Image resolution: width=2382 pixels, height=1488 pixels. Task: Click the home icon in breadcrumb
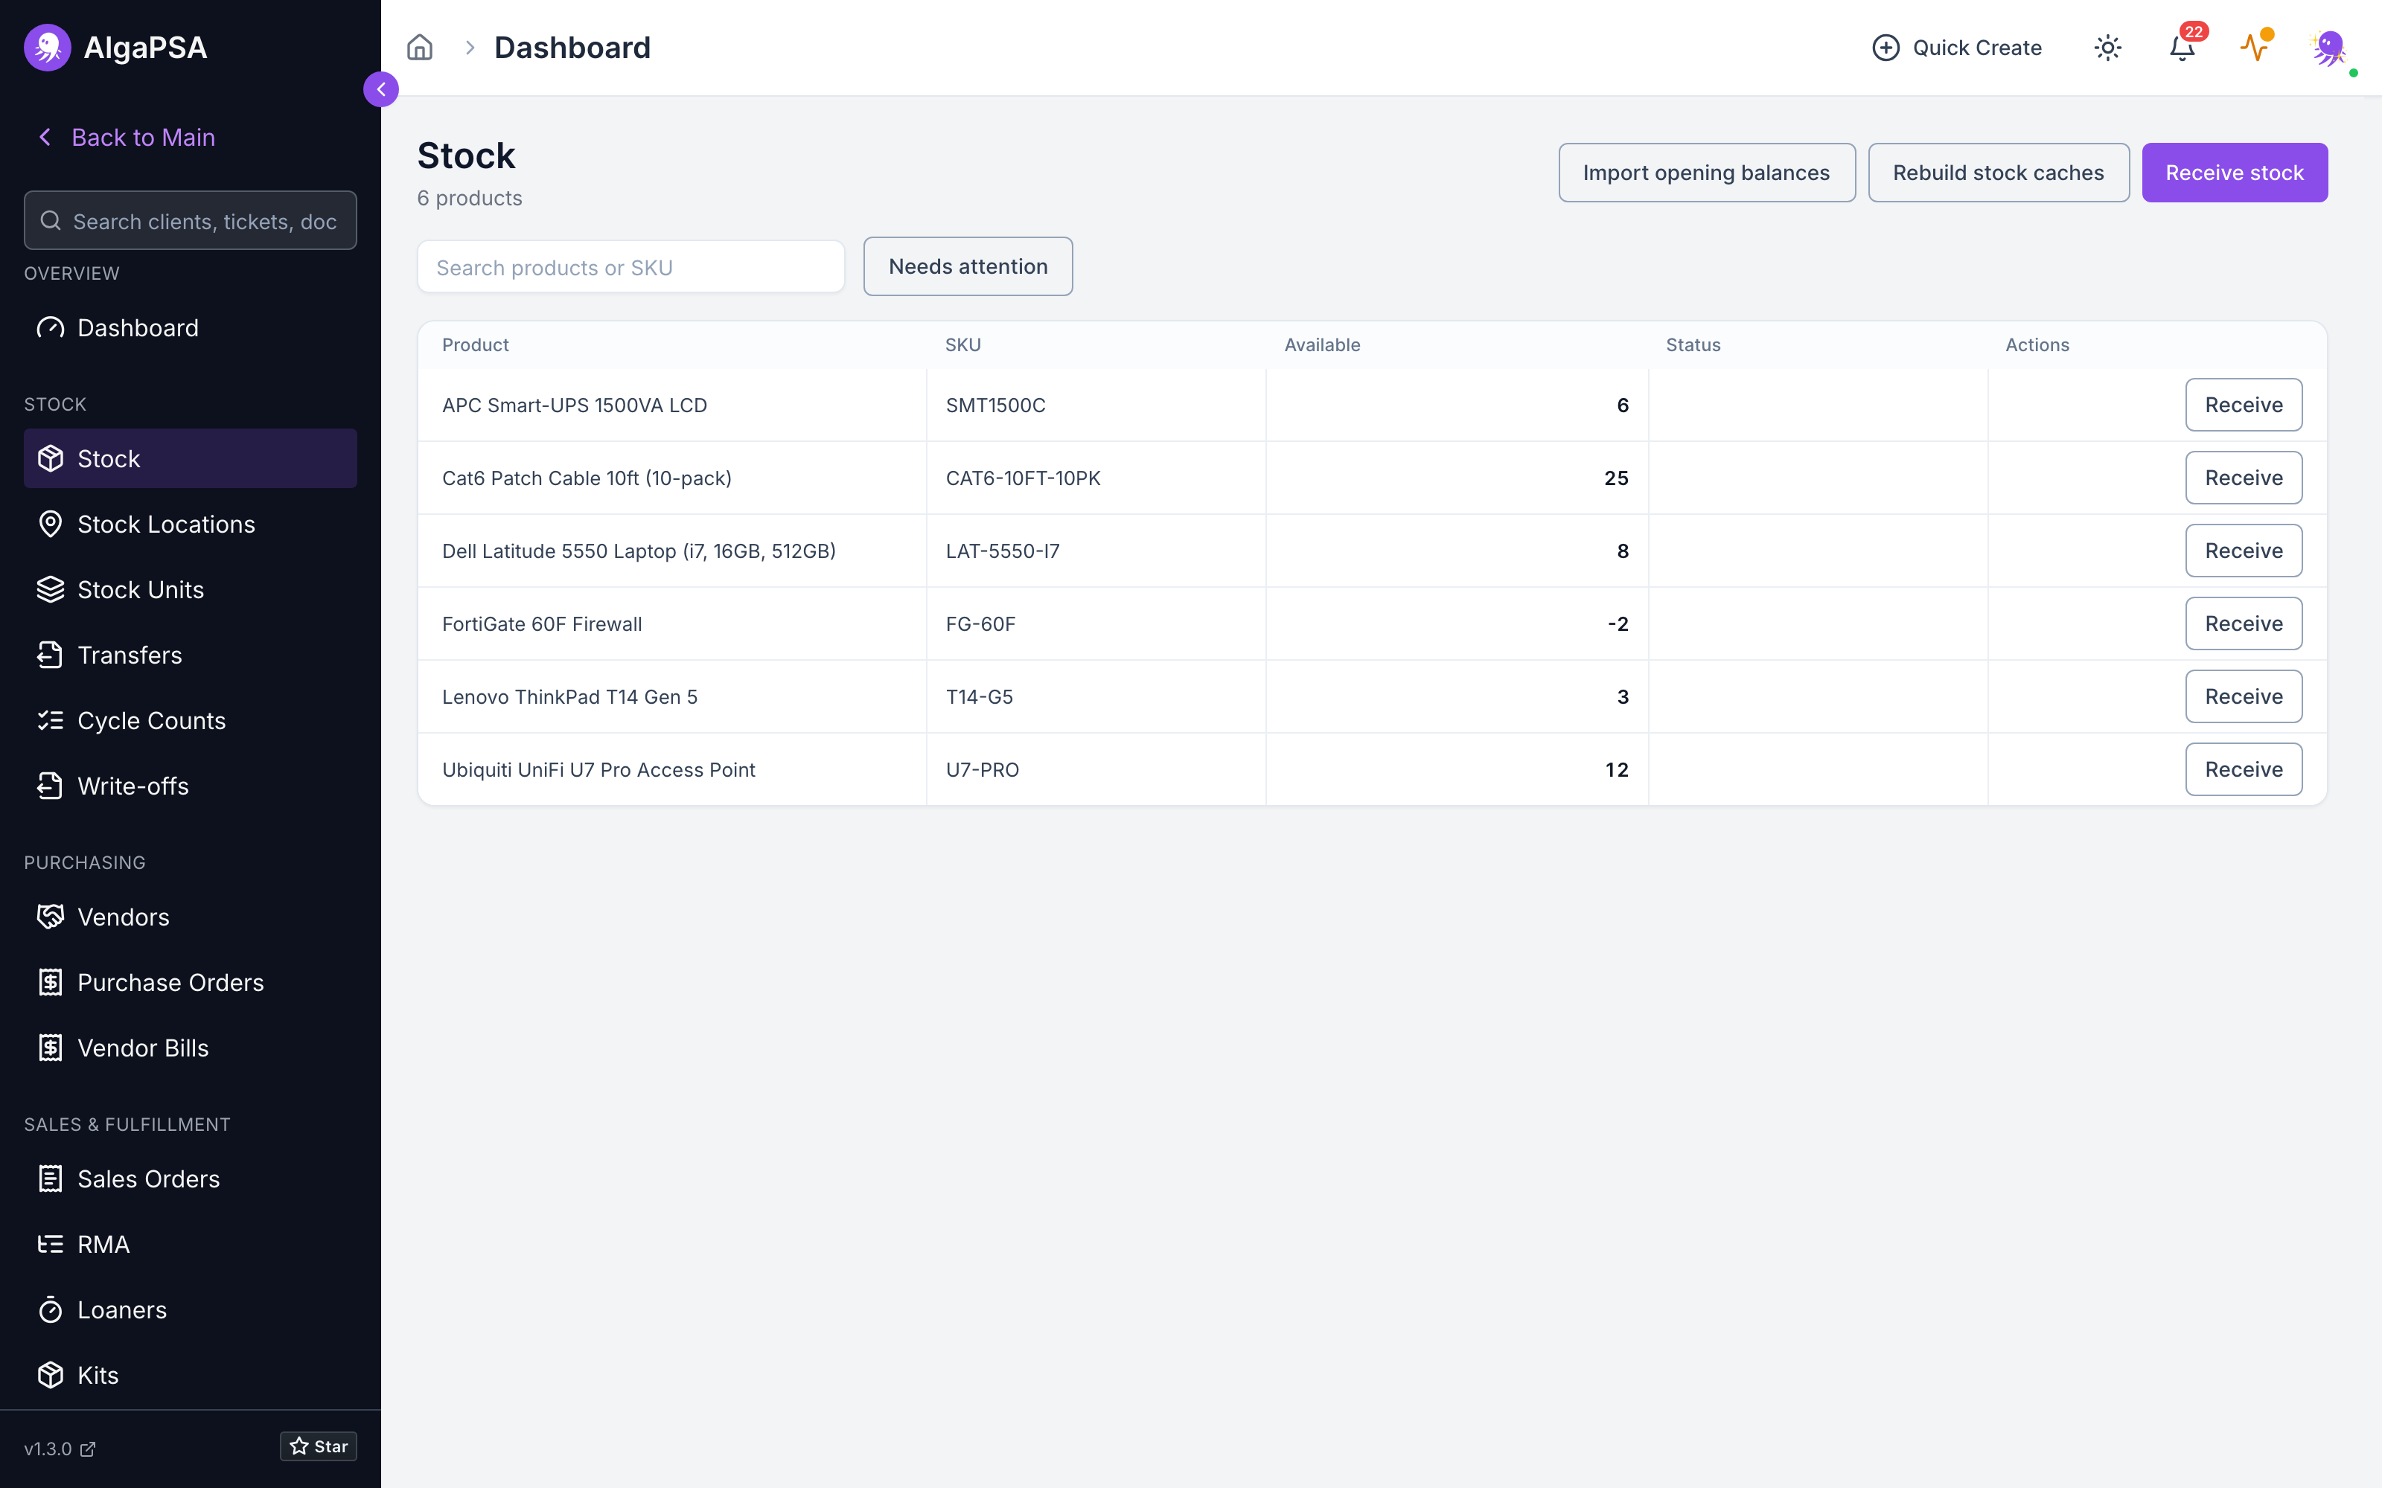point(419,47)
